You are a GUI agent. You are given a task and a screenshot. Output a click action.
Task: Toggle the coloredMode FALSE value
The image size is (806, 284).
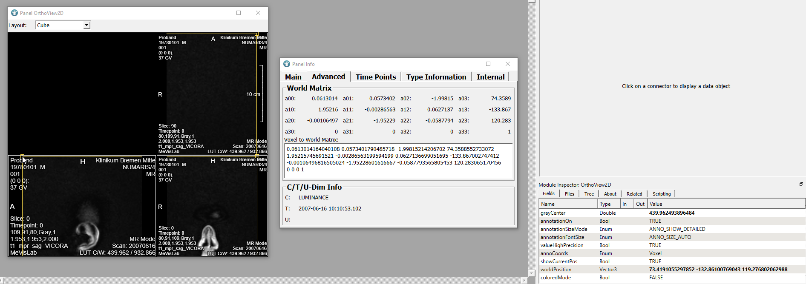pos(656,278)
